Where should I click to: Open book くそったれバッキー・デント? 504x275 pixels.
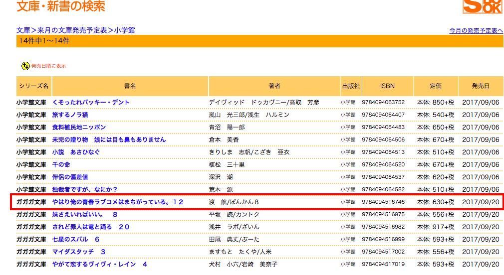tap(91, 102)
